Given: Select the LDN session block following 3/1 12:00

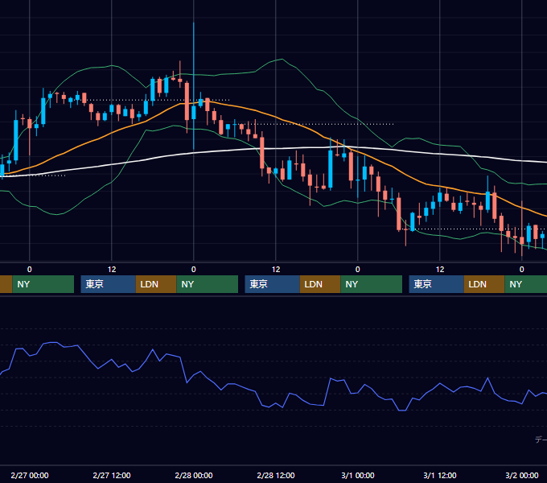Looking at the screenshot, I should tap(484, 284).
